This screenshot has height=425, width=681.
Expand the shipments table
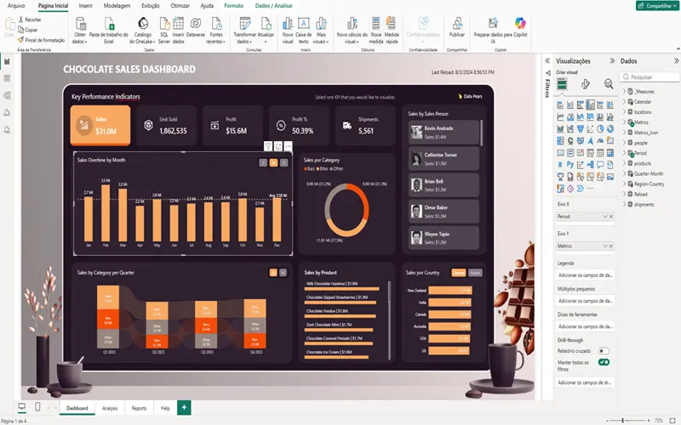pos(625,204)
